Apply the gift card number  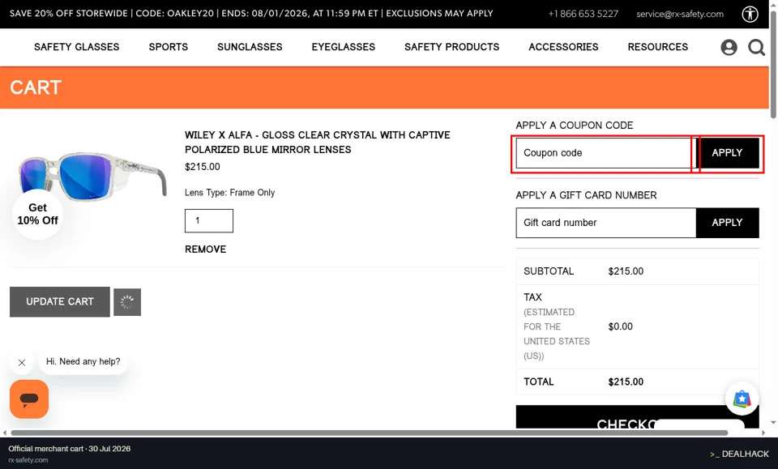coord(728,223)
